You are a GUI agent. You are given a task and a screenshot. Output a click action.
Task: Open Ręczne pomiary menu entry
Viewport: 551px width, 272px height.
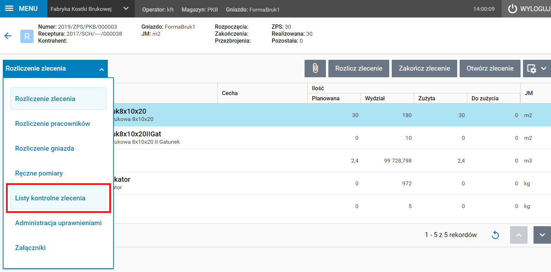[x=39, y=173]
